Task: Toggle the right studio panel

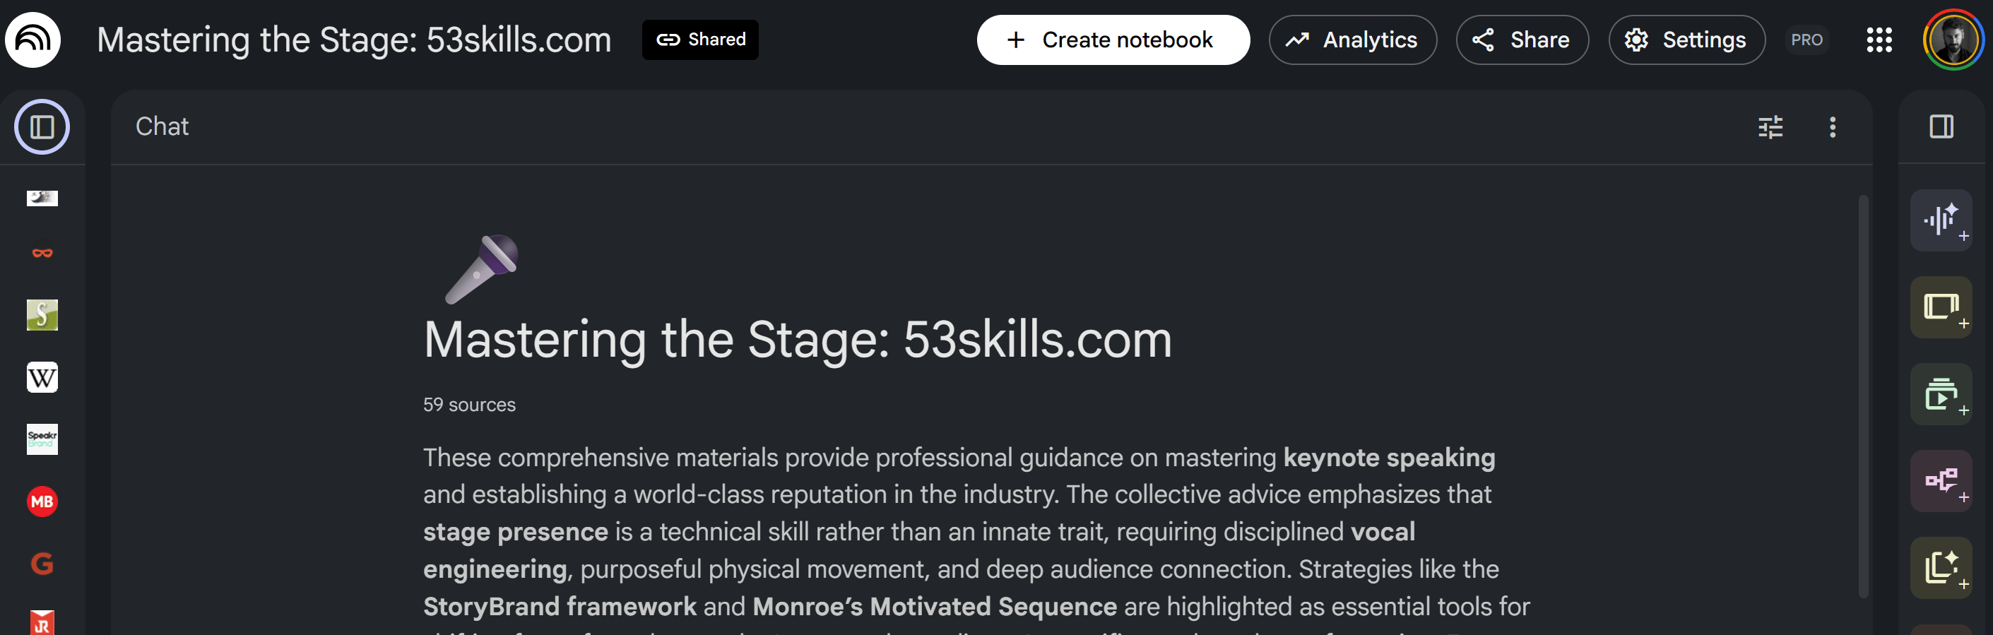Action: coord(1941,127)
